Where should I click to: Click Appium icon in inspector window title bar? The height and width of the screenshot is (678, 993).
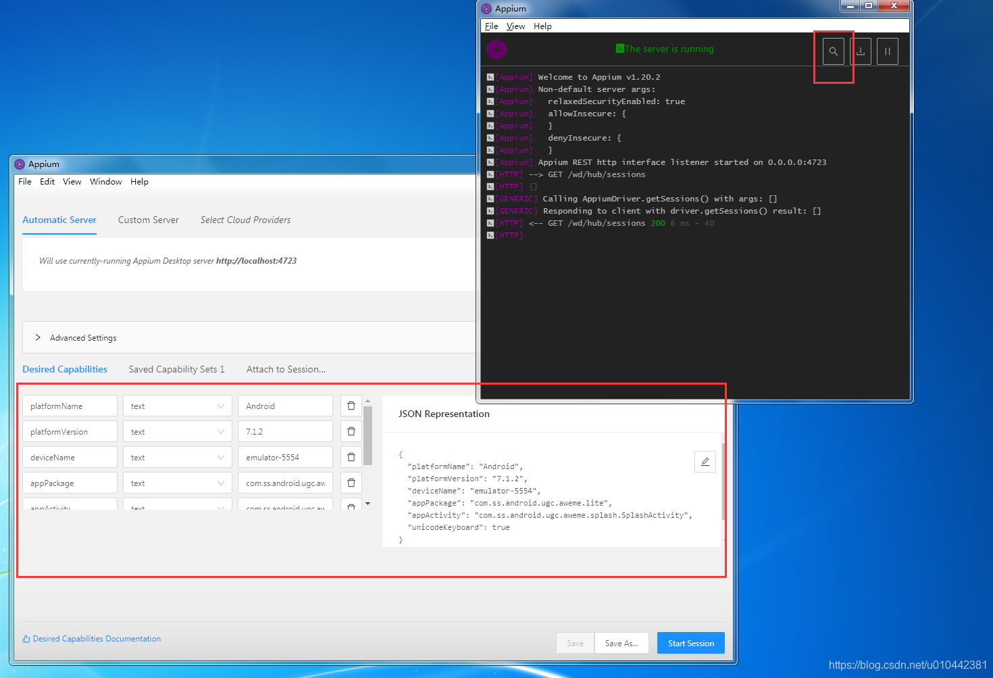[x=20, y=164]
